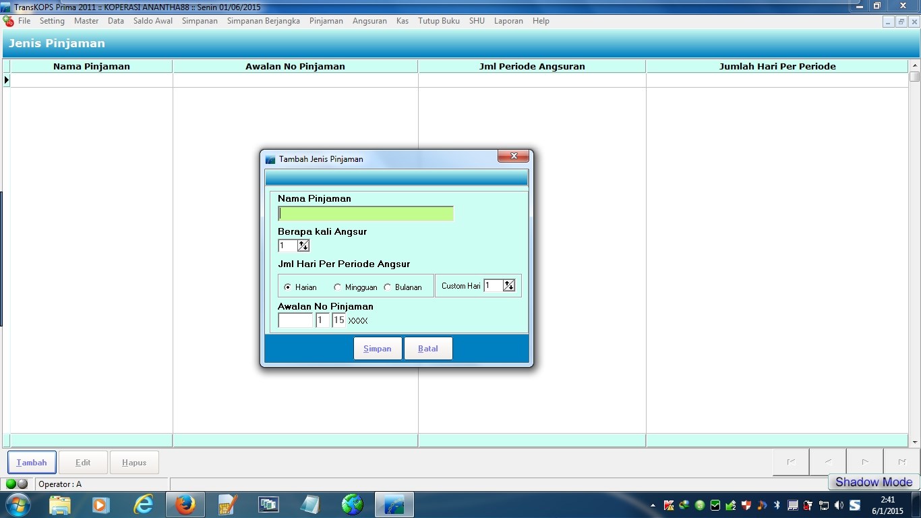Open the Notepad taskbar icon
Image resolution: width=921 pixels, height=518 pixels.
pos(310,505)
